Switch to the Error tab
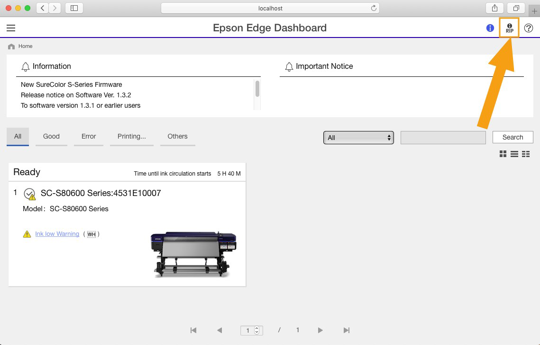This screenshot has width=540, height=345. 88,136
